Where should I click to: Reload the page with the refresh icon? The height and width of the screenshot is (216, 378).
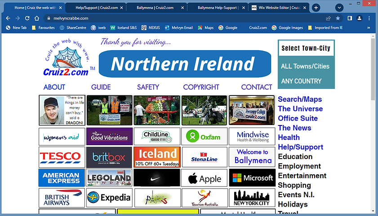point(27,18)
